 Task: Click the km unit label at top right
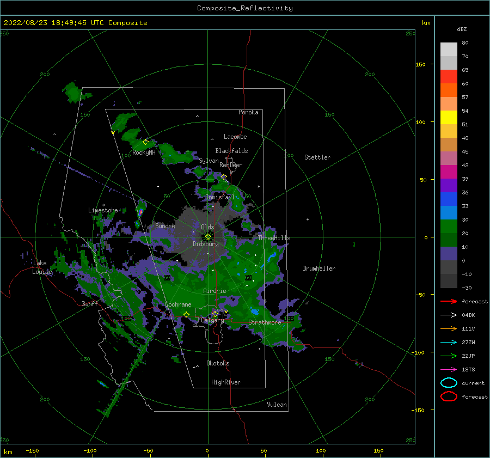(426, 23)
